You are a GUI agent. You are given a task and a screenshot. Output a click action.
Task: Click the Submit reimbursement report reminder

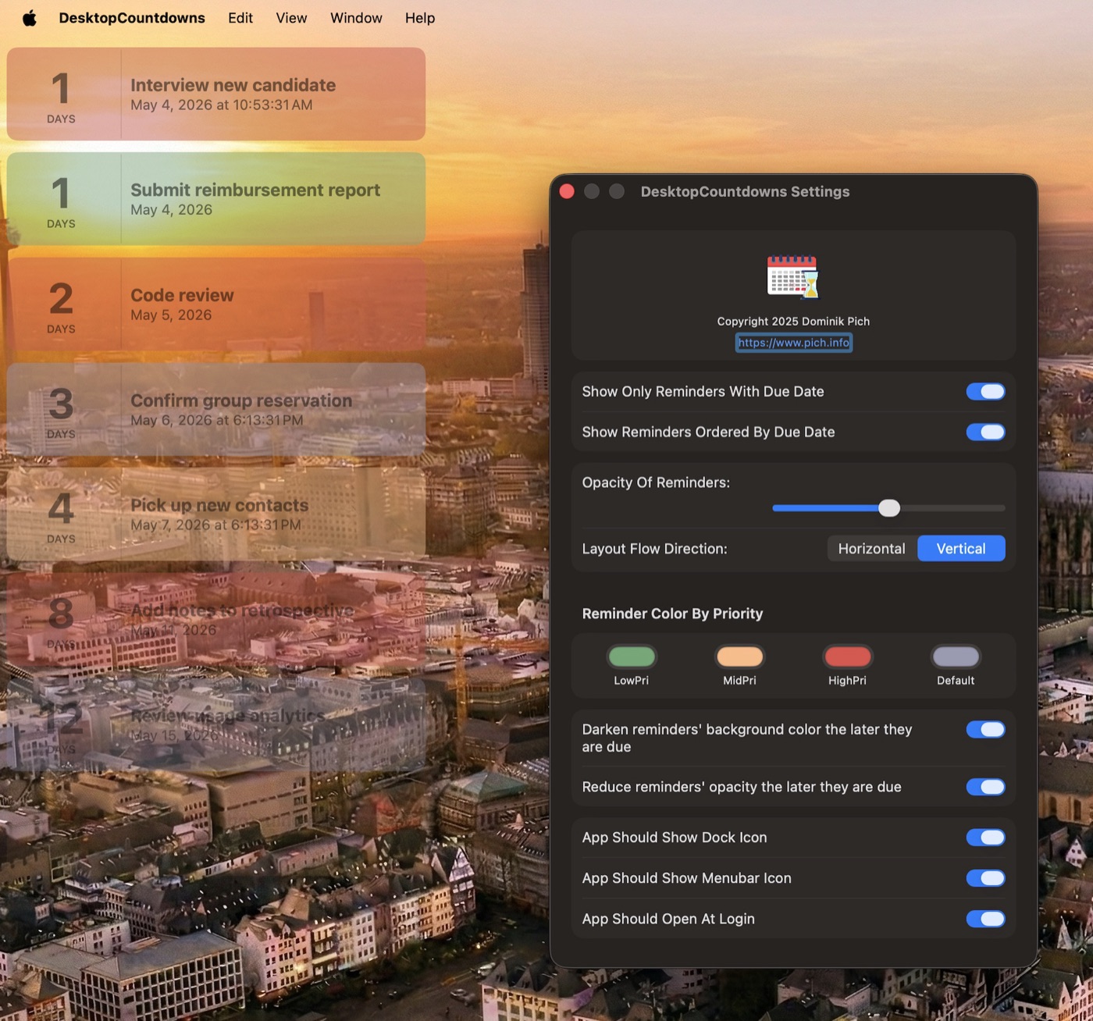pos(216,199)
